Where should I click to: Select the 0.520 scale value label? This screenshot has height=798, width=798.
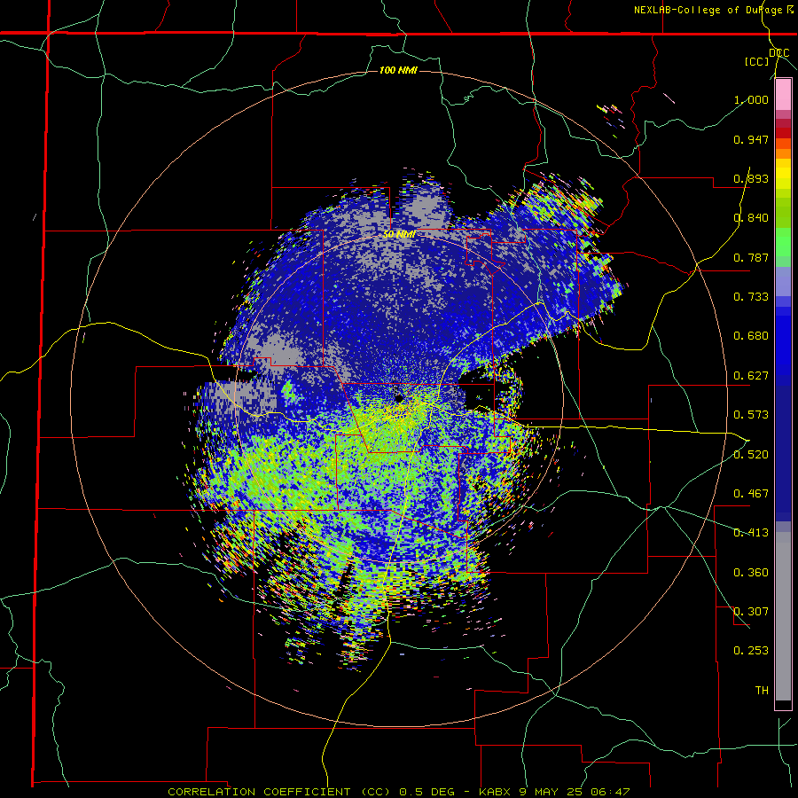click(x=751, y=455)
